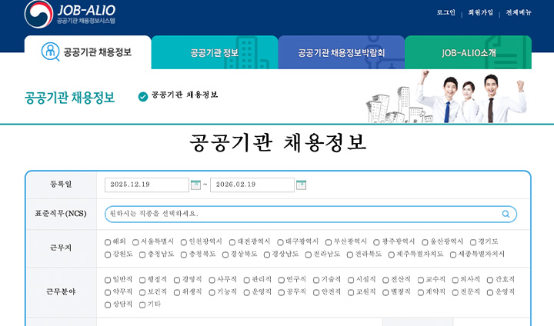This screenshot has width=554, height=326.
Task: Check the 전라남도 box
Action: [308, 254]
